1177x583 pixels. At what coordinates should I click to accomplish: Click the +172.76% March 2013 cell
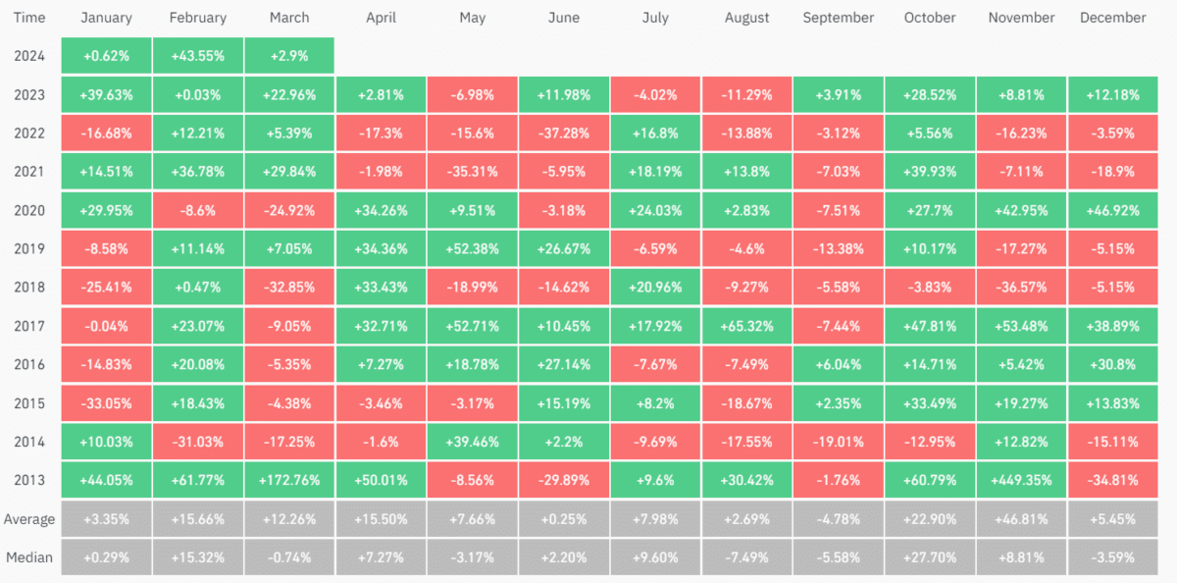(x=288, y=480)
